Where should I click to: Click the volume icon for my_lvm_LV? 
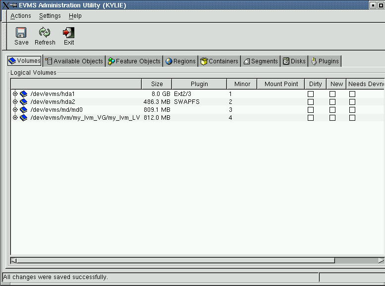click(23, 118)
